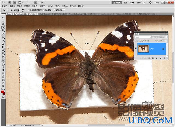This screenshot has width=175, height=127.
Task: Select the Zoom tool
Action: coord(3,86)
